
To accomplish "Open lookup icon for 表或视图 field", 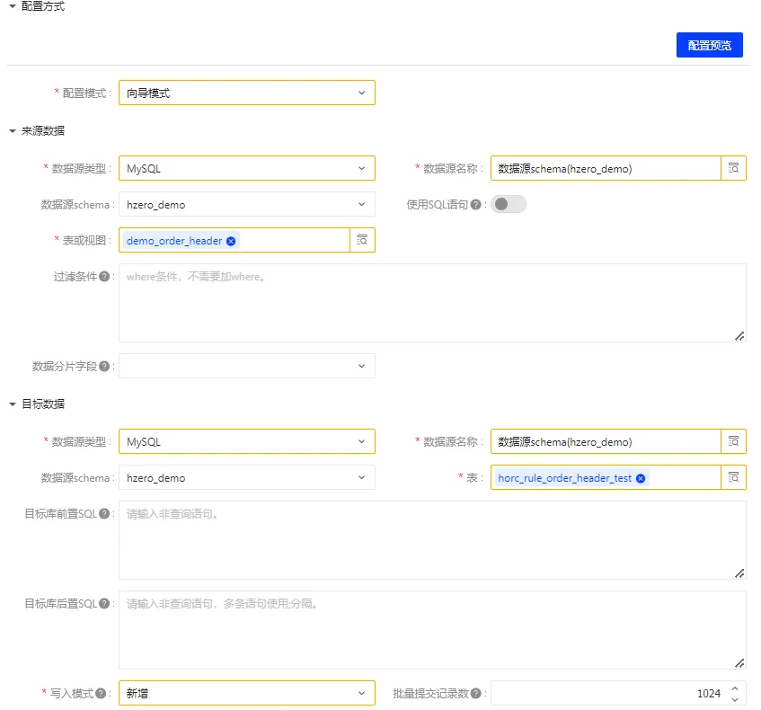I will point(362,240).
